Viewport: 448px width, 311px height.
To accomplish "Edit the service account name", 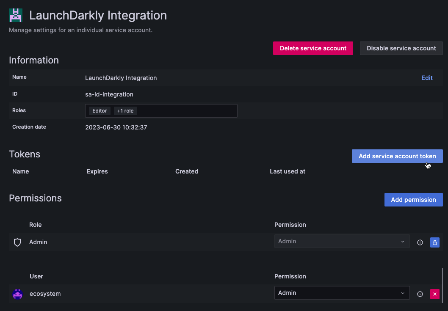I will coord(427,78).
